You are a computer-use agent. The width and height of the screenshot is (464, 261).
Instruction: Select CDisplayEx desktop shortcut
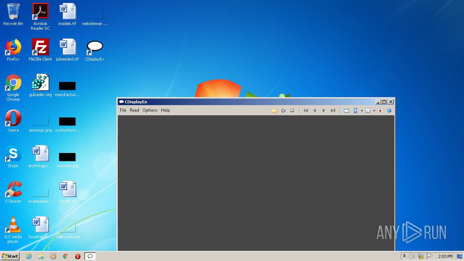(95, 50)
